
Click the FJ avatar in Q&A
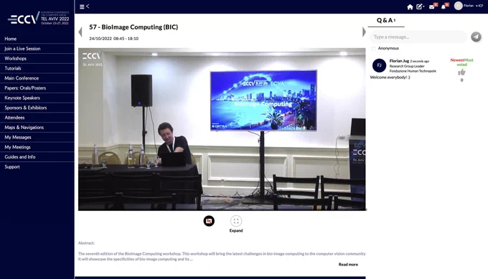[x=379, y=65]
